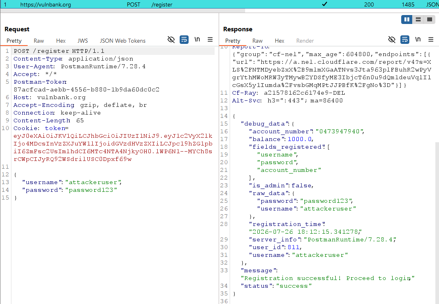Image resolution: width=439 pixels, height=304 pixels.
Task: Switch to Request Hex tab
Action: [x=61, y=41]
